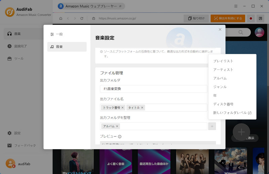The image size is (269, 174).
Task: Navigate back in the web player
Action: [x=68, y=18]
